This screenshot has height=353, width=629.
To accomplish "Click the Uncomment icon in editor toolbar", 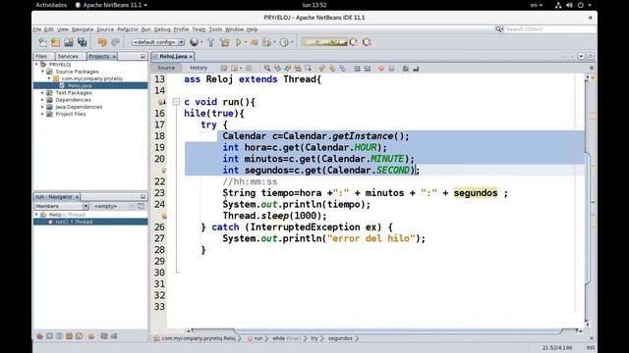I will [416, 68].
